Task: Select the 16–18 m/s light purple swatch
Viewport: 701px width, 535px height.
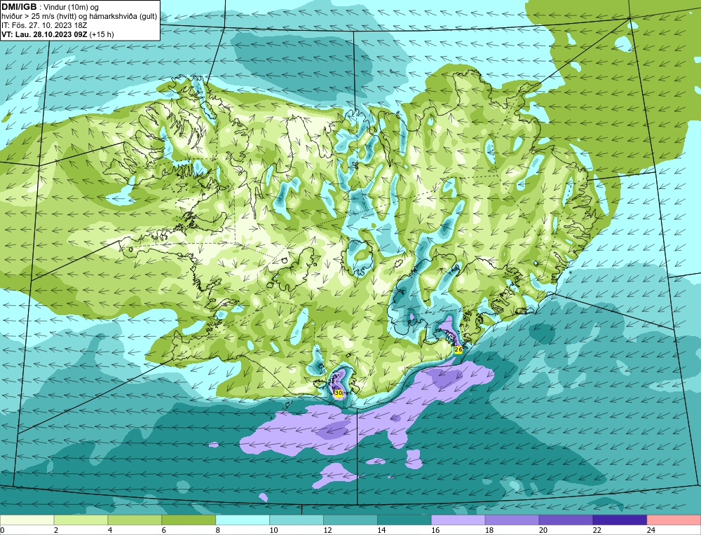Action: pos(458,520)
